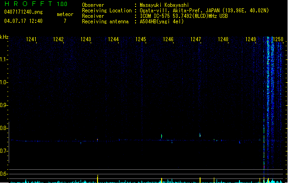Click the yellow power spike before 1246
Image resolution: width=288 pixels, height=183 pixels.
(x=162, y=180)
